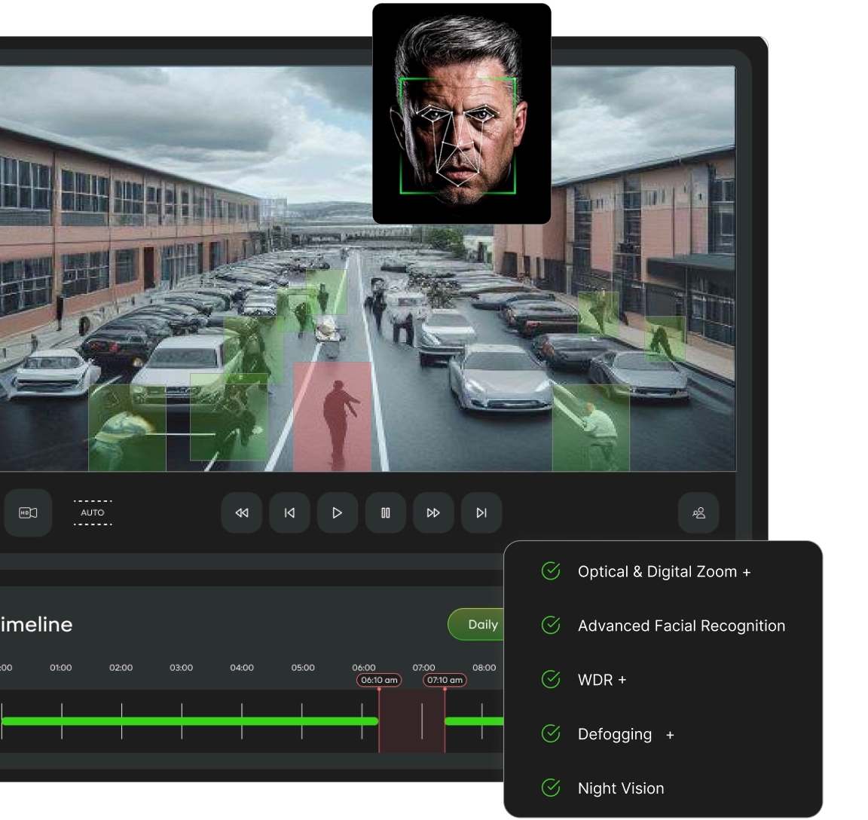Toggle Optical & Digital Zoom checkmark
The width and height of the screenshot is (868, 820).
(x=551, y=571)
